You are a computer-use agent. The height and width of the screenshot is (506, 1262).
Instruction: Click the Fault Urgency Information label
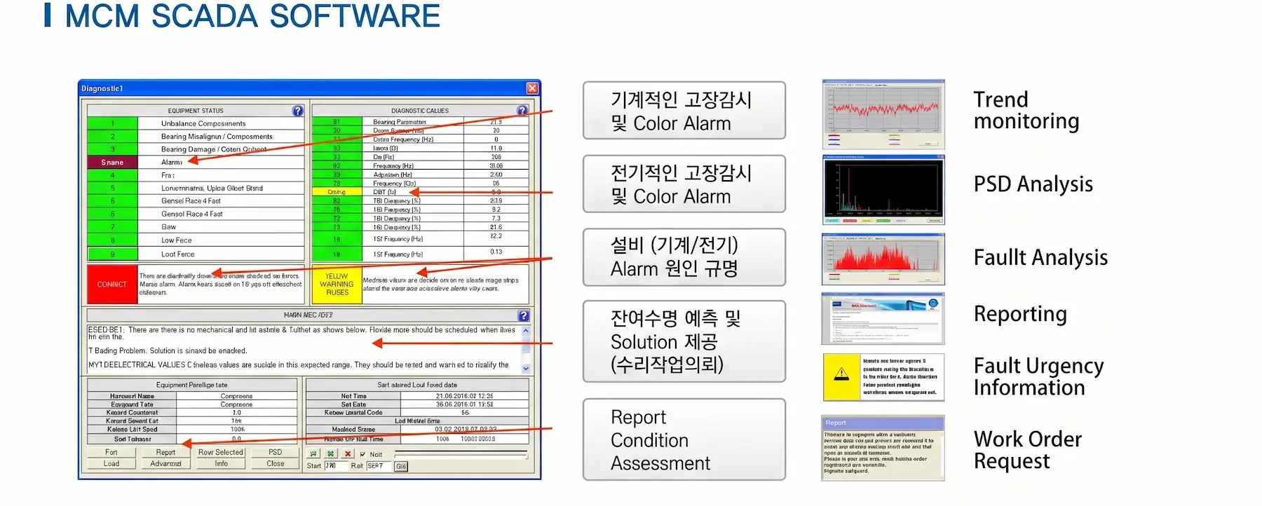[x=1039, y=376]
